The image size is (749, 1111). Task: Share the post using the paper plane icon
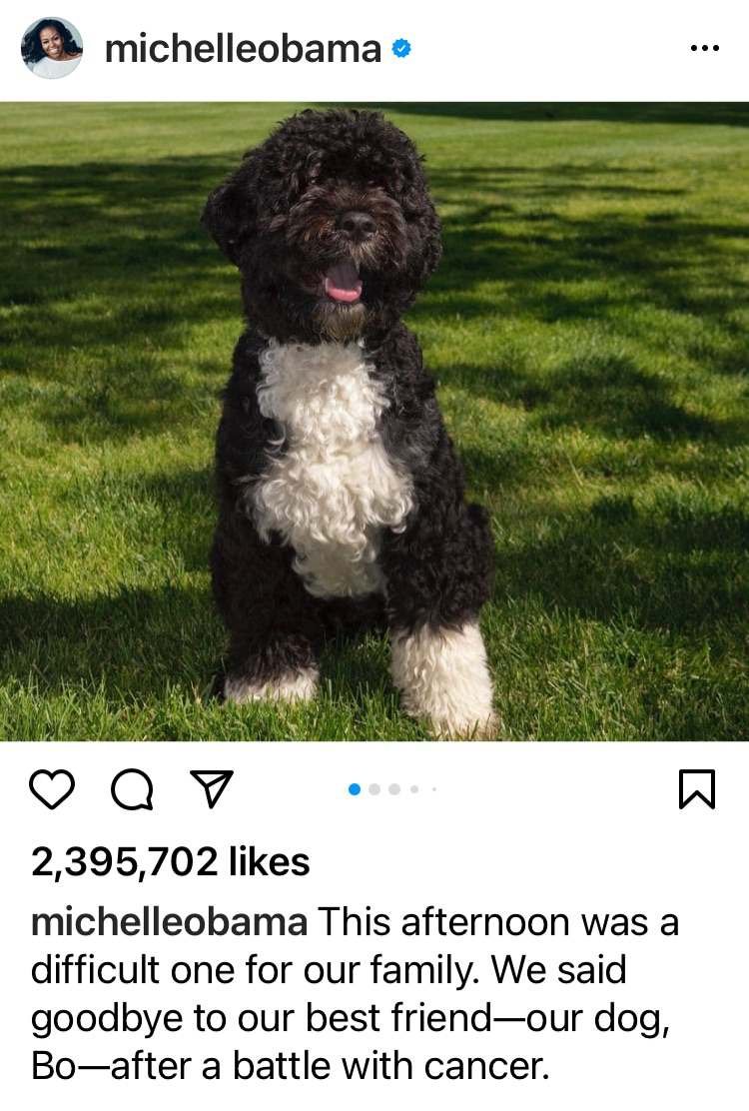[212, 788]
